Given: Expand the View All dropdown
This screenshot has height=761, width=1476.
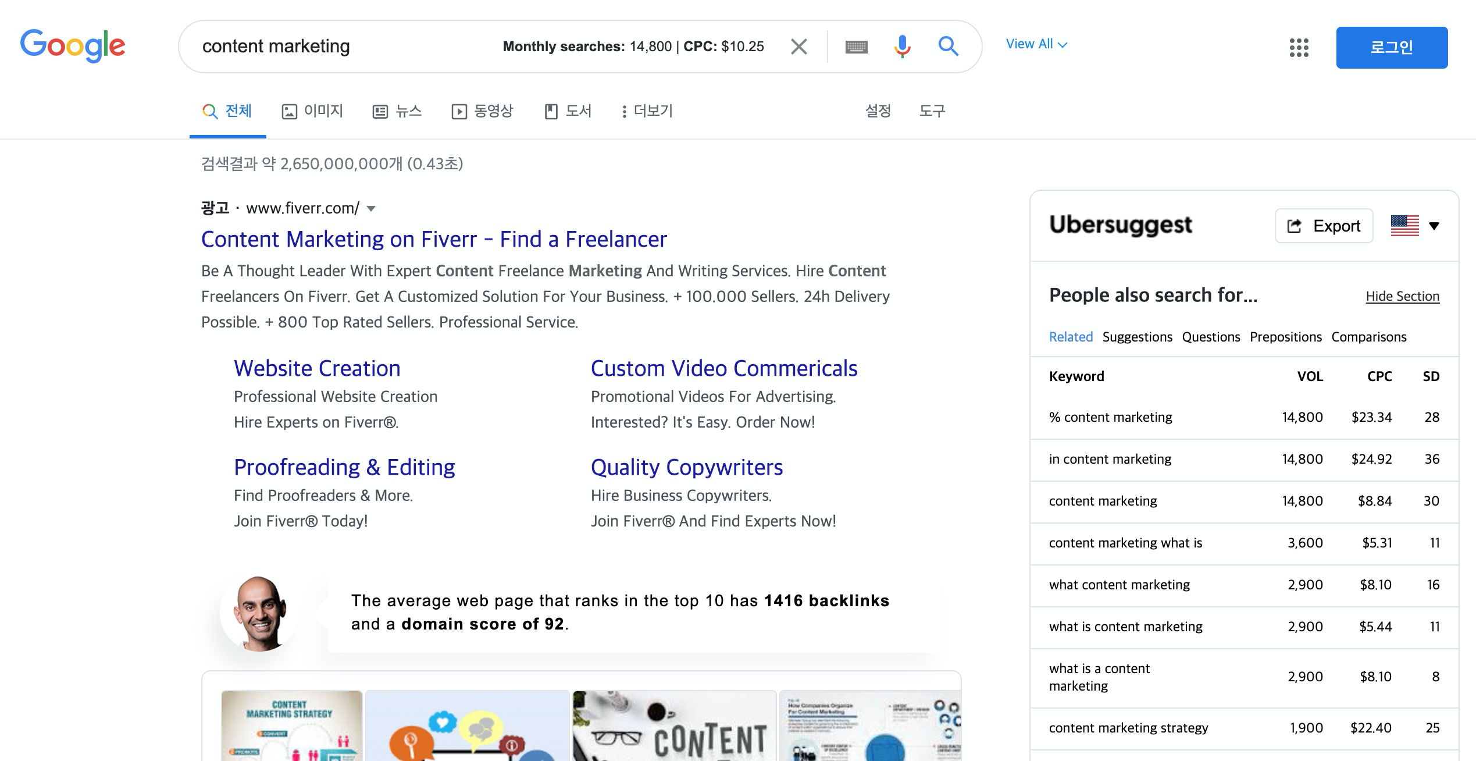Looking at the screenshot, I should pyautogui.click(x=1036, y=44).
